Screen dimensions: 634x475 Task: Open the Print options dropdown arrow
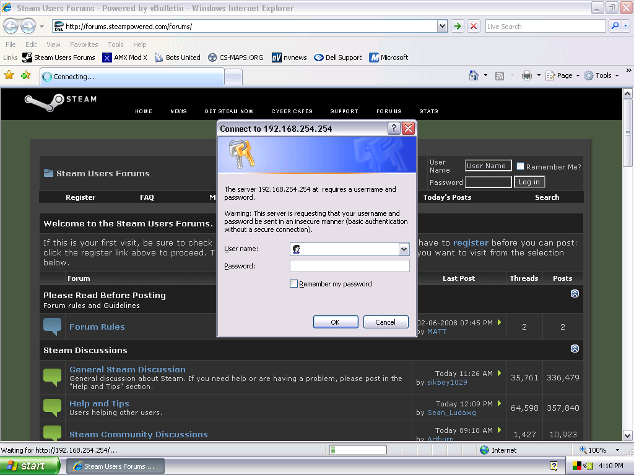pyautogui.click(x=539, y=75)
